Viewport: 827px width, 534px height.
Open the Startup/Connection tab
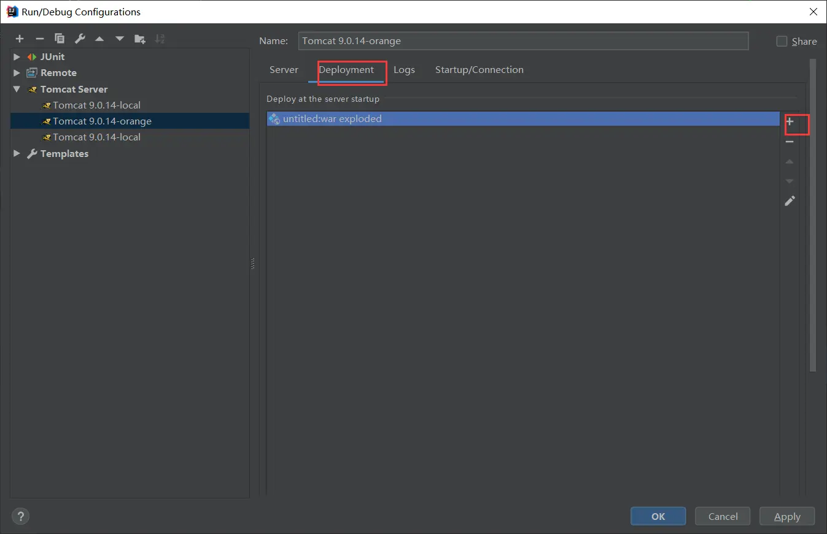pos(480,70)
